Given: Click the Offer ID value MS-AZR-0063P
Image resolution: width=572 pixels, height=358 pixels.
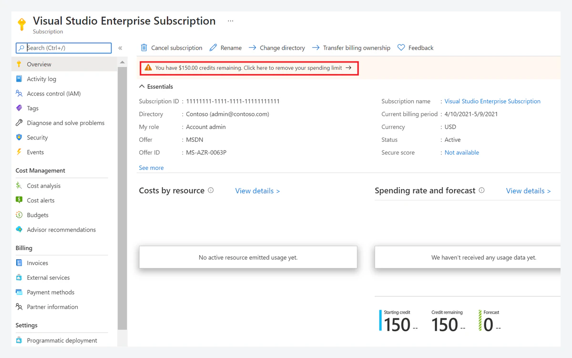Looking at the screenshot, I should tap(206, 153).
